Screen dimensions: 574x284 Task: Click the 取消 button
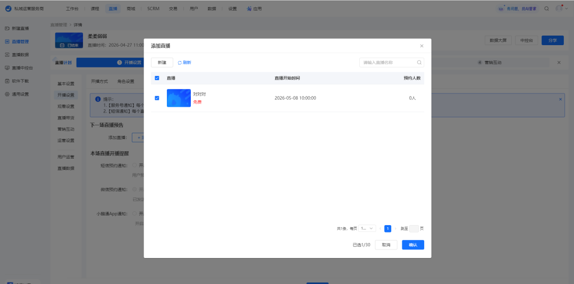386,245
